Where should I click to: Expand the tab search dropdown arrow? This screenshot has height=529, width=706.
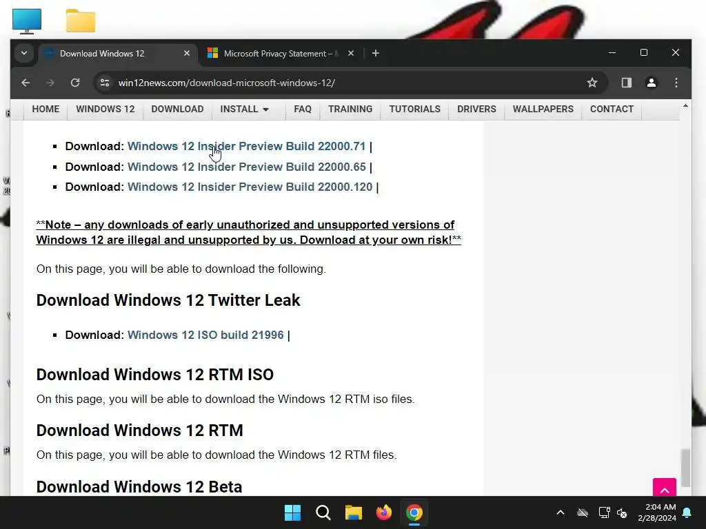pyautogui.click(x=24, y=53)
